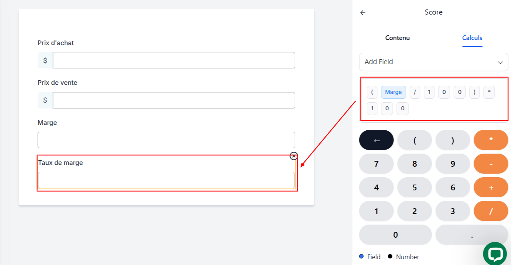Remove the Taux de marge field with the X icon
511x265 pixels.
(294, 156)
